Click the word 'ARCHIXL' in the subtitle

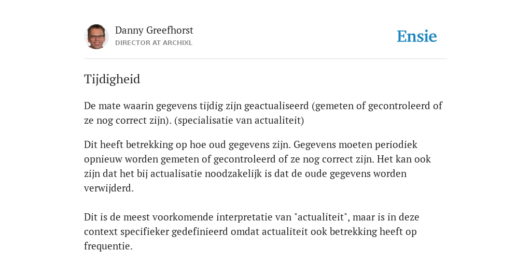coord(177,43)
